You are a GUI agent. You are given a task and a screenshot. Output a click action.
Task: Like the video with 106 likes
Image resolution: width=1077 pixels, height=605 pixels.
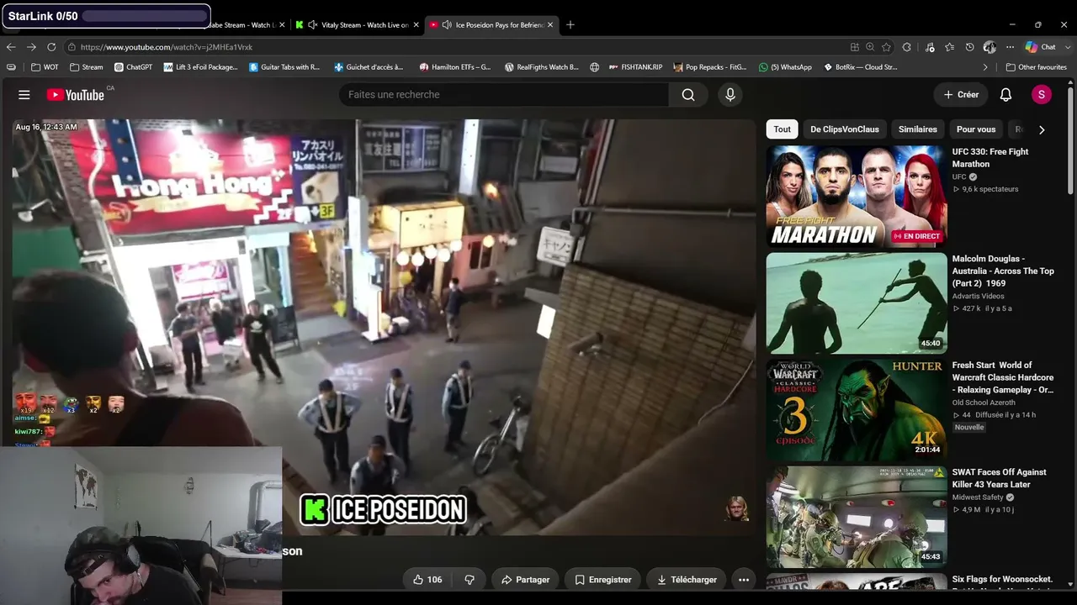427,580
